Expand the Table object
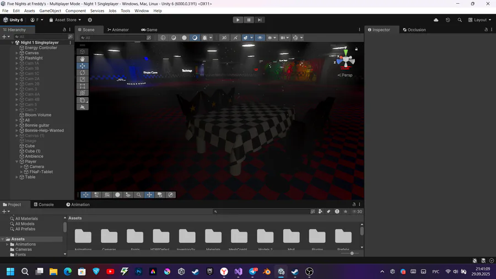This screenshot has width=496, height=279. [x=17, y=177]
